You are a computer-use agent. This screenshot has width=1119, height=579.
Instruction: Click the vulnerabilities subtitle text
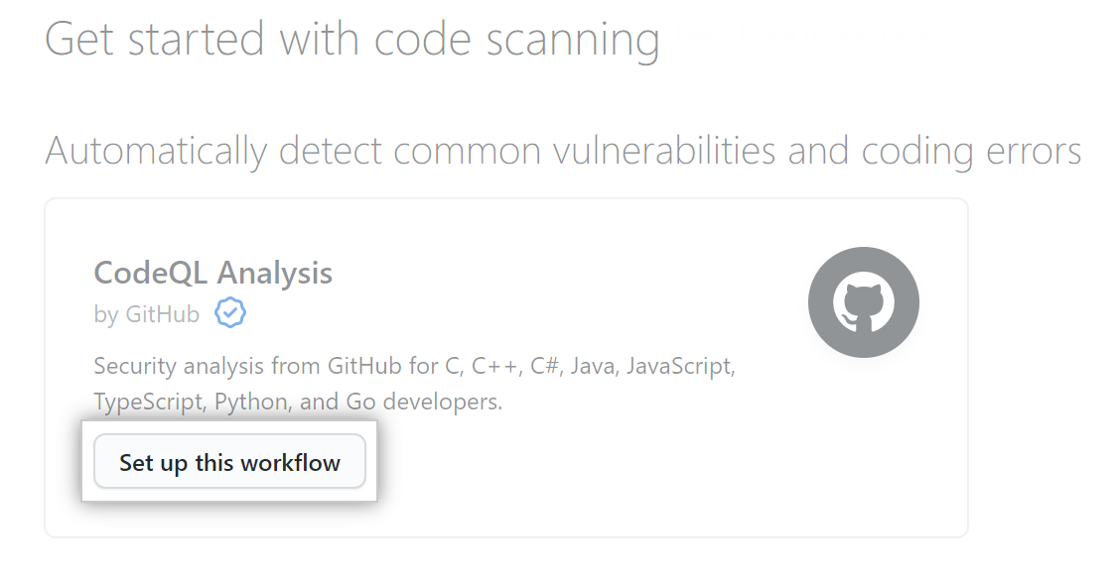point(563,151)
